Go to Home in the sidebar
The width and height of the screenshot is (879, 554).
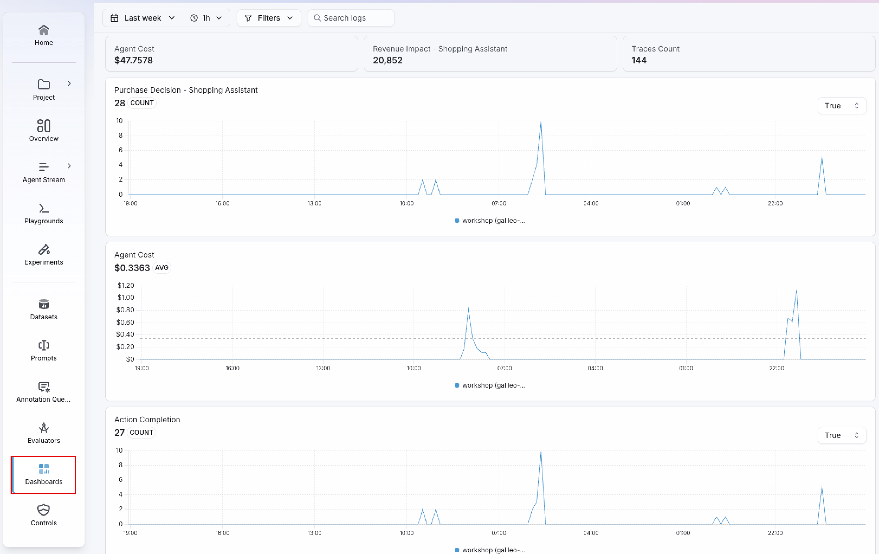click(44, 35)
